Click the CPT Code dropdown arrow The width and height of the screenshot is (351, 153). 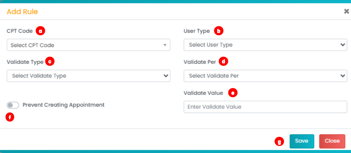[x=165, y=45]
